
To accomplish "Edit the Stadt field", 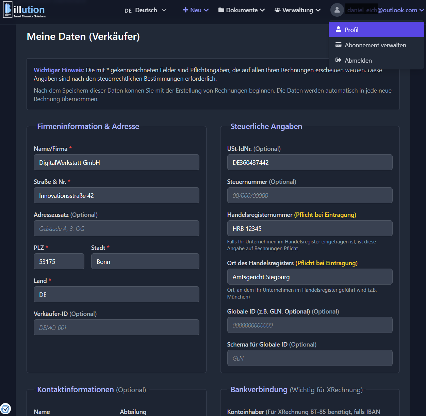I will [x=145, y=261].
